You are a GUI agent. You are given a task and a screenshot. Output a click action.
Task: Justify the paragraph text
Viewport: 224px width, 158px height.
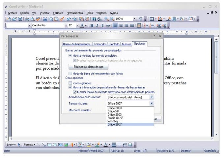click(132, 26)
